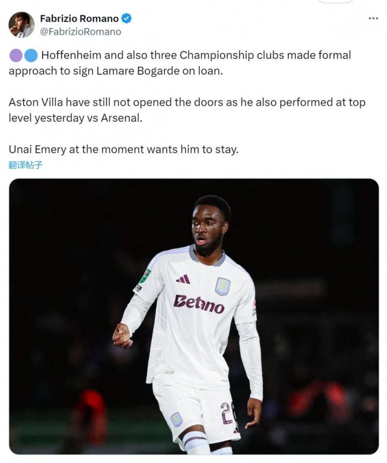Click the 翻译帖子 translate post link
387x463 pixels.
(x=26, y=166)
